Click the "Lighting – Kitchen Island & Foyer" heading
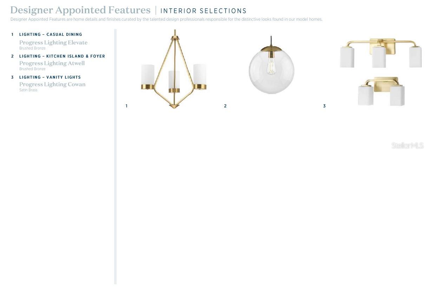The image size is (425, 291). (x=62, y=56)
